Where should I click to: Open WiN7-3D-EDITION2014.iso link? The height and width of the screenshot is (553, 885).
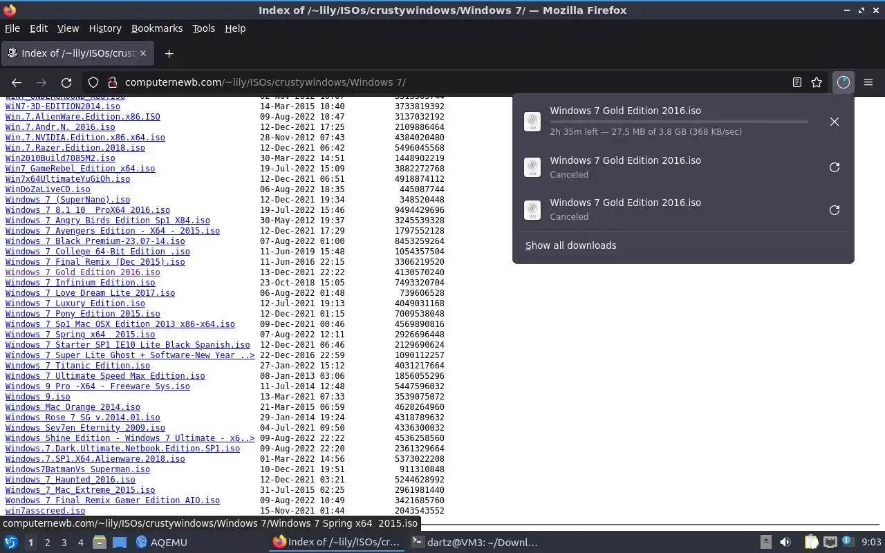click(x=62, y=106)
